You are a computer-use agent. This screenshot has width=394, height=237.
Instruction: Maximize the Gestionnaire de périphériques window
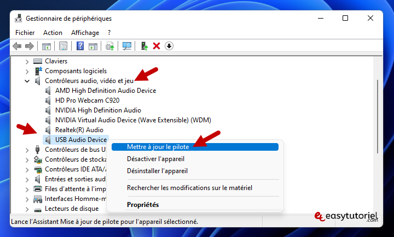(x=345, y=18)
